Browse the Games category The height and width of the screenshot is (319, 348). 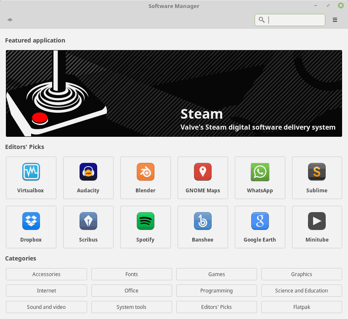click(216, 274)
